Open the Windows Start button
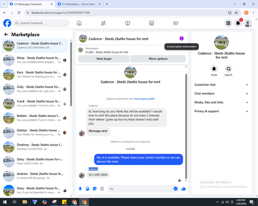Viewport: 258px width, 206px height. click(5, 202)
